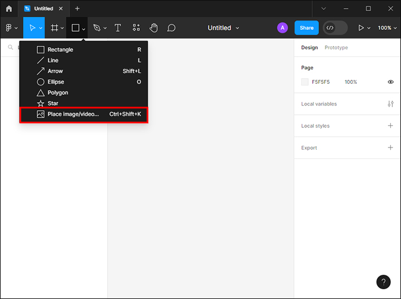This screenshot has height=299, width=401.
Task: Click the Local styles label
Action: pyautogui.click(x=315, y=126)
